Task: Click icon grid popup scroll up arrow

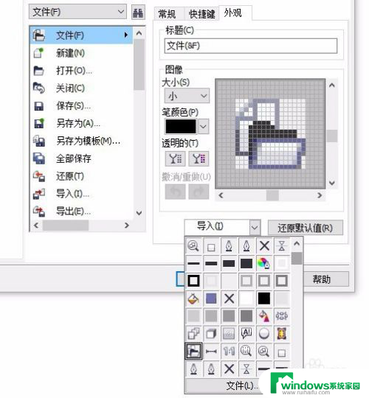Action: click(x=297, y=244)
